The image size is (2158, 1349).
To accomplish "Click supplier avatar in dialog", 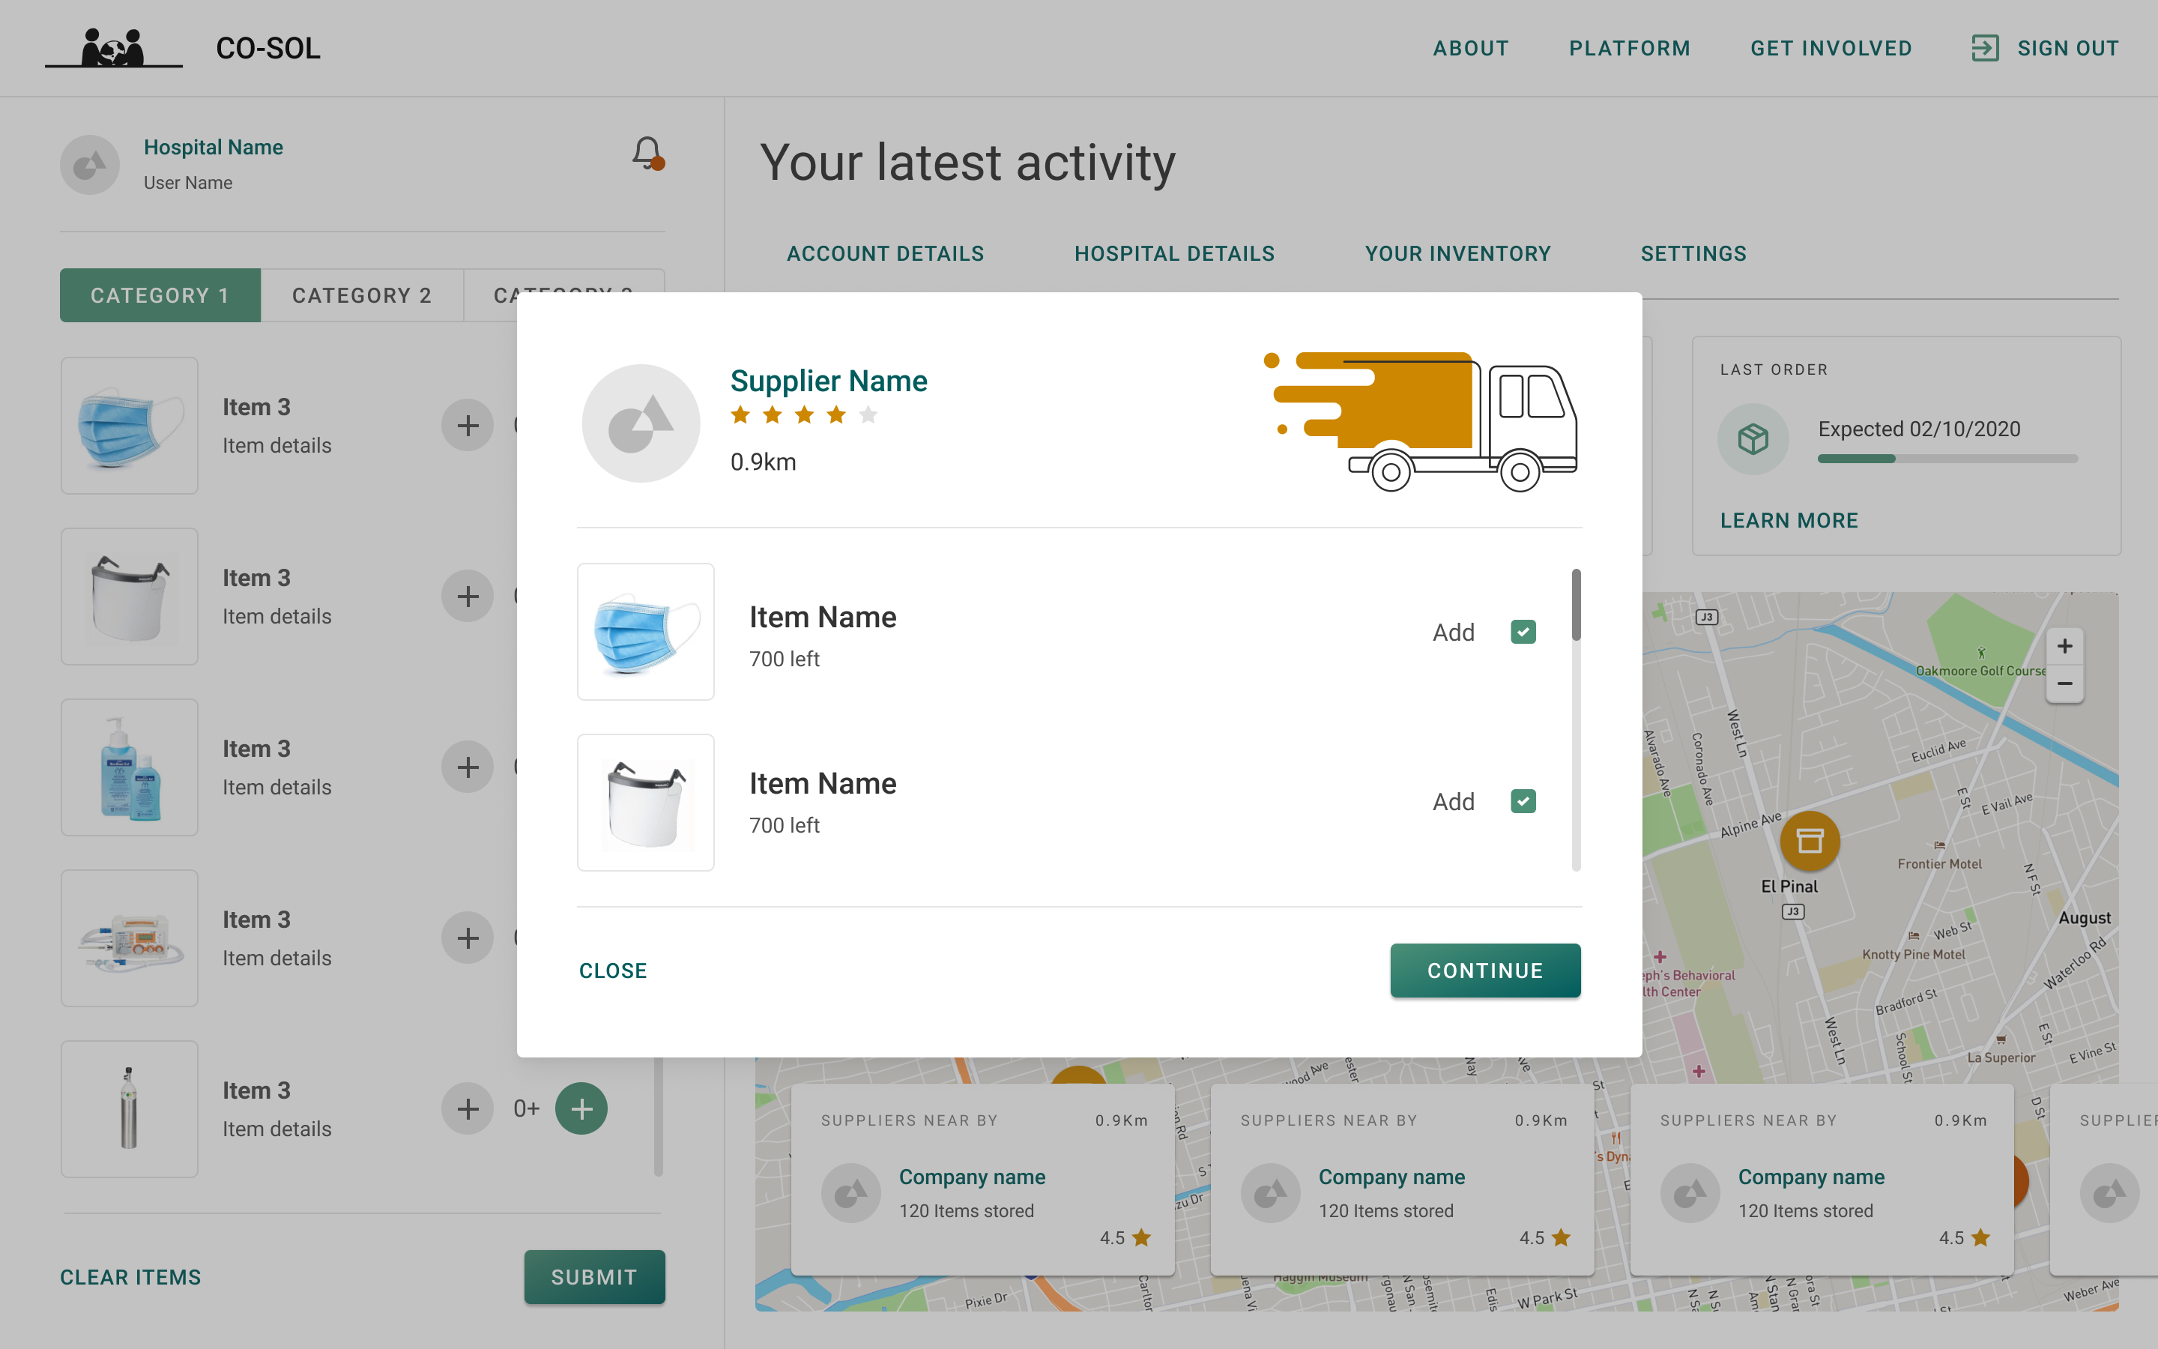I will 641,423.
